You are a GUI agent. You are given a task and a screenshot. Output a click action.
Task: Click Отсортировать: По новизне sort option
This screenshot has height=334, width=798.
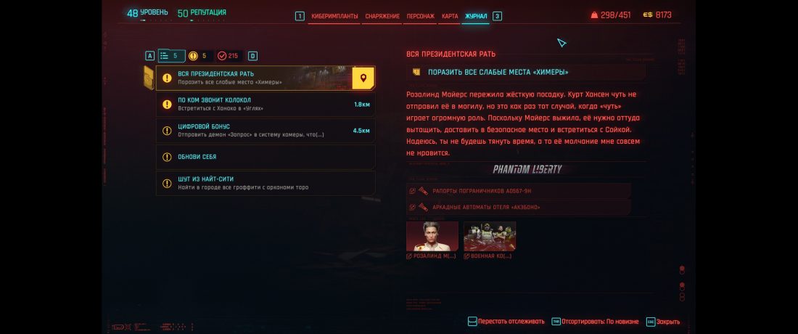(x=595, y=322)
